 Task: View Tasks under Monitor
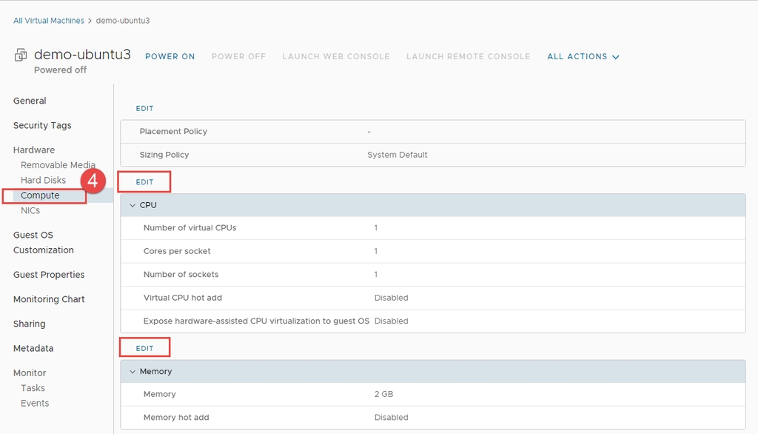pyautogui.click(x=33, y=388)
